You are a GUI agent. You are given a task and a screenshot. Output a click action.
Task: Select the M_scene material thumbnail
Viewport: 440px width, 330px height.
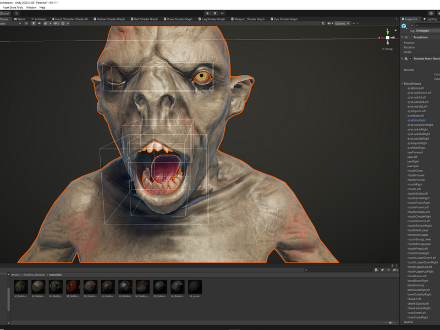[x=195, y=287]
